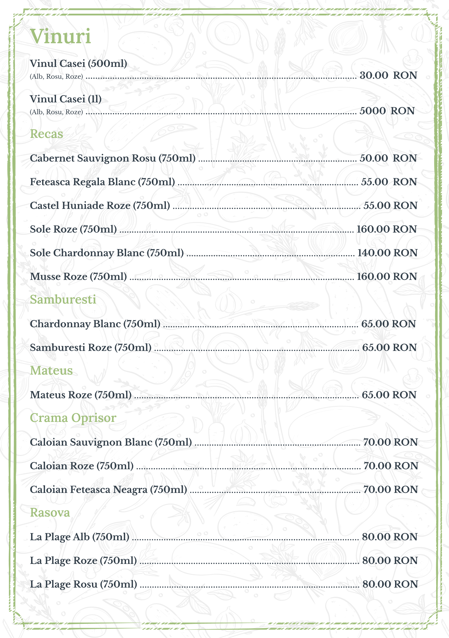Select Caloian Feteasca Neagra wine
This screenshot has width=449, height=638.
[x=108, y=490]
